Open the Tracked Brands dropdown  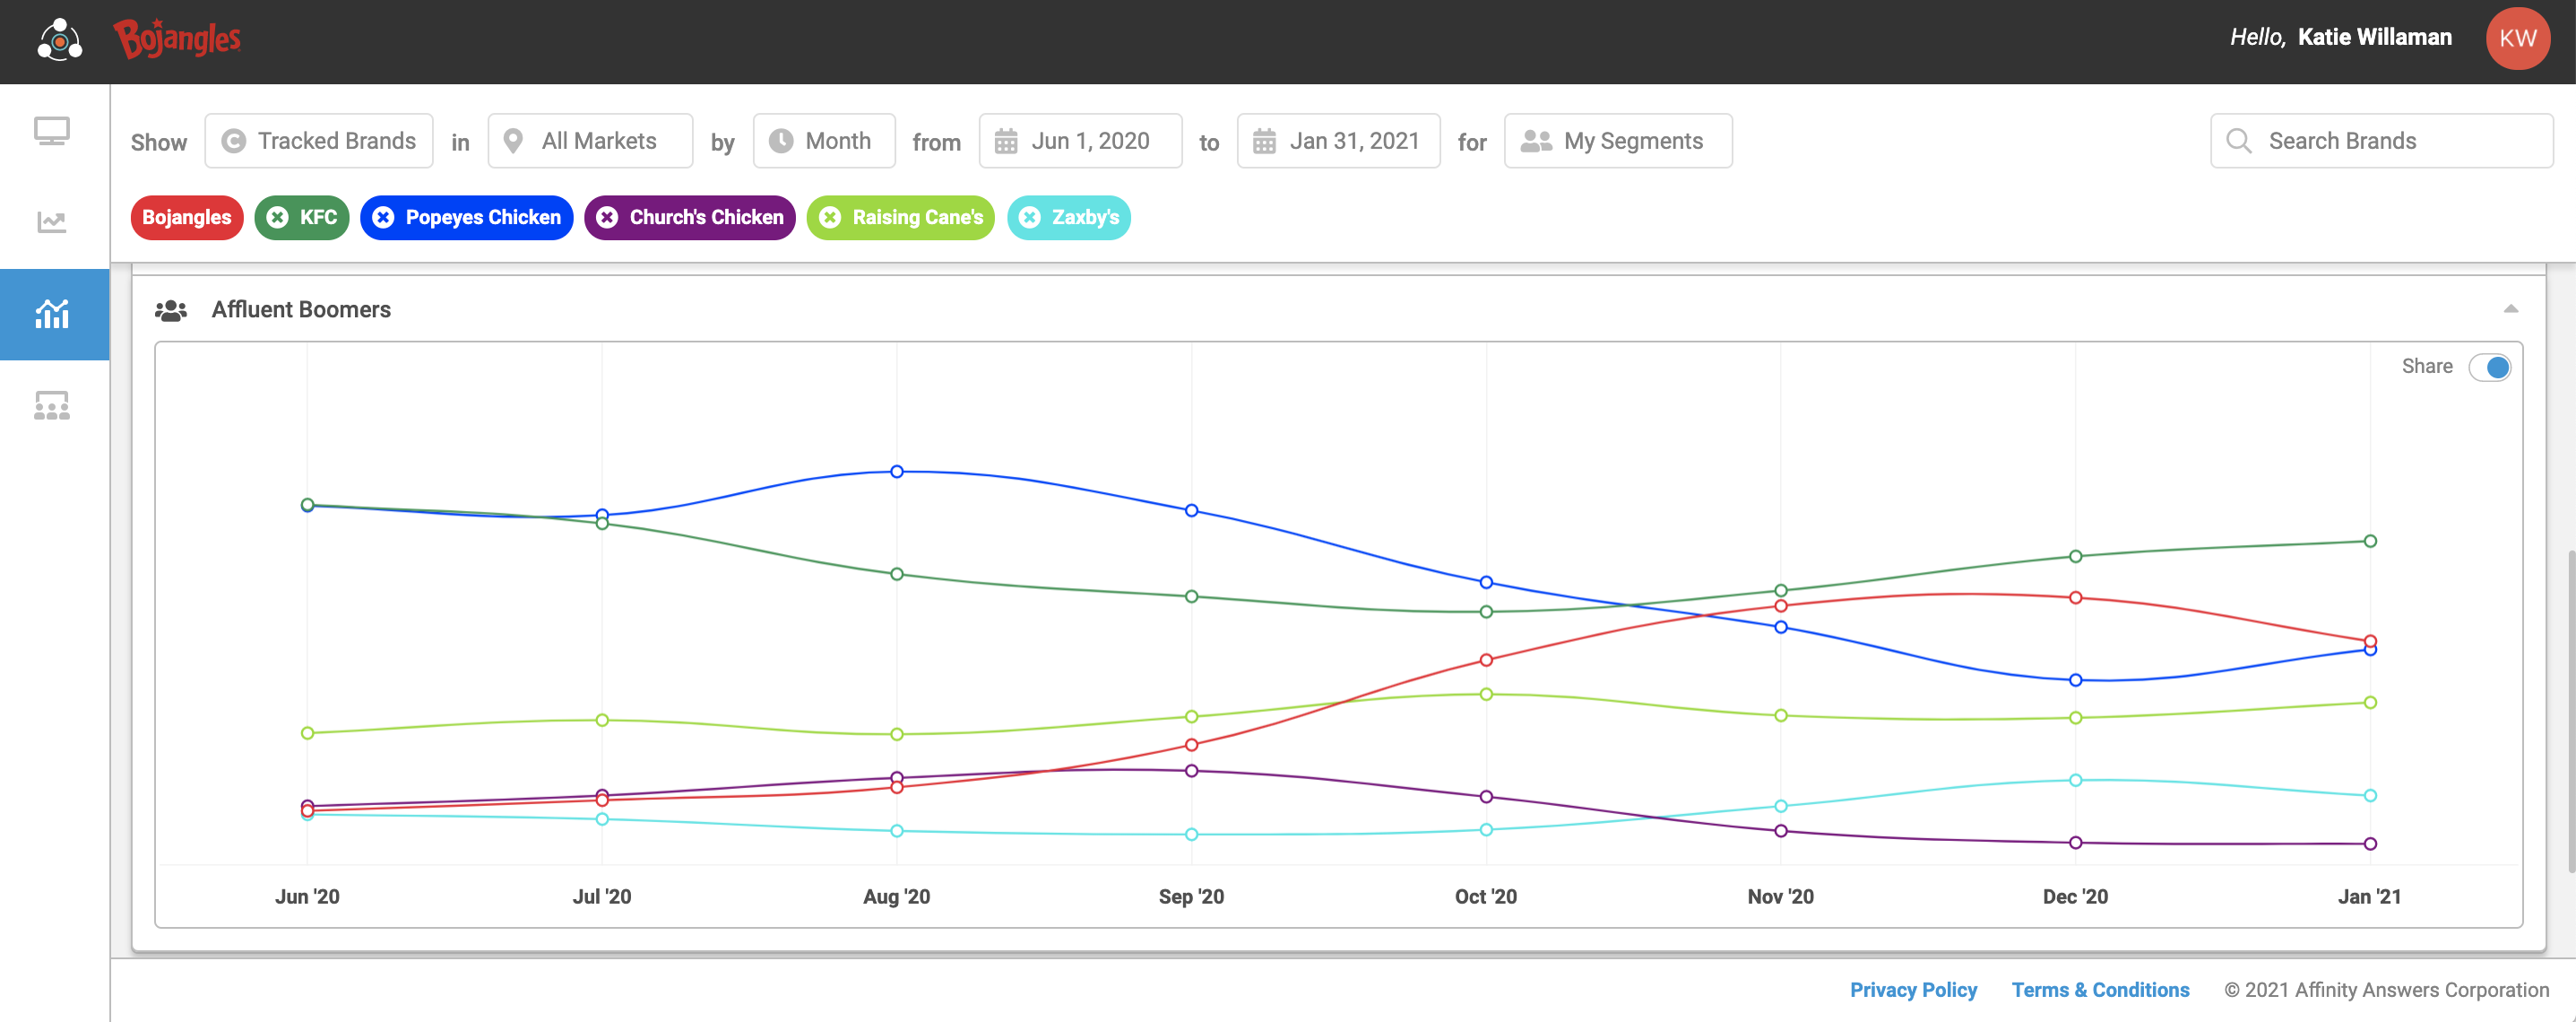point(319,141)
